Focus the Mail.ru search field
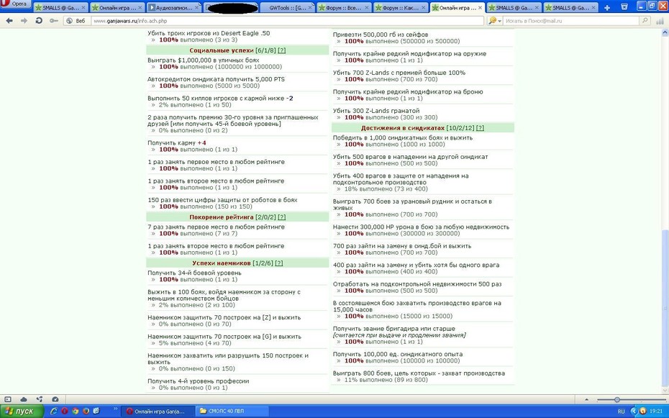The image size is (669, 418). pyautogui.click(x=572, y=20)
